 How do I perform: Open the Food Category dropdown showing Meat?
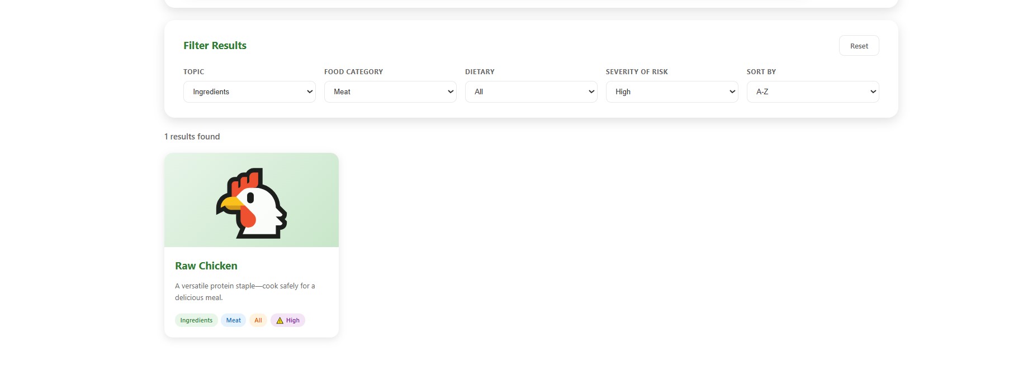pos(390,91)
